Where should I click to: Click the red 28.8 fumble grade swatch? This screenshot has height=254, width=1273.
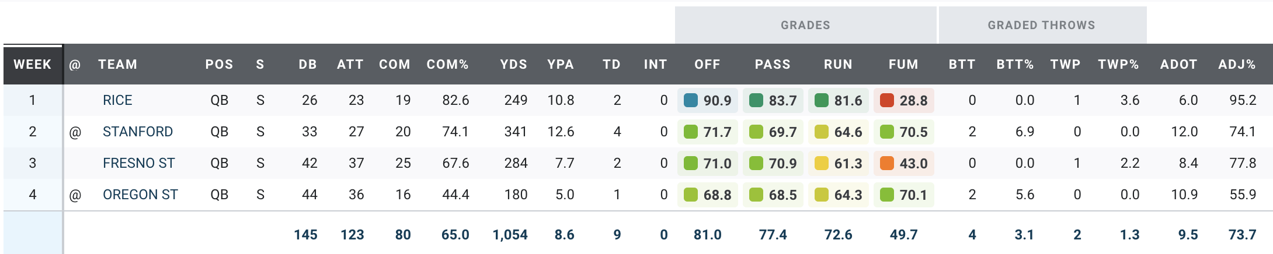(887, 100)
